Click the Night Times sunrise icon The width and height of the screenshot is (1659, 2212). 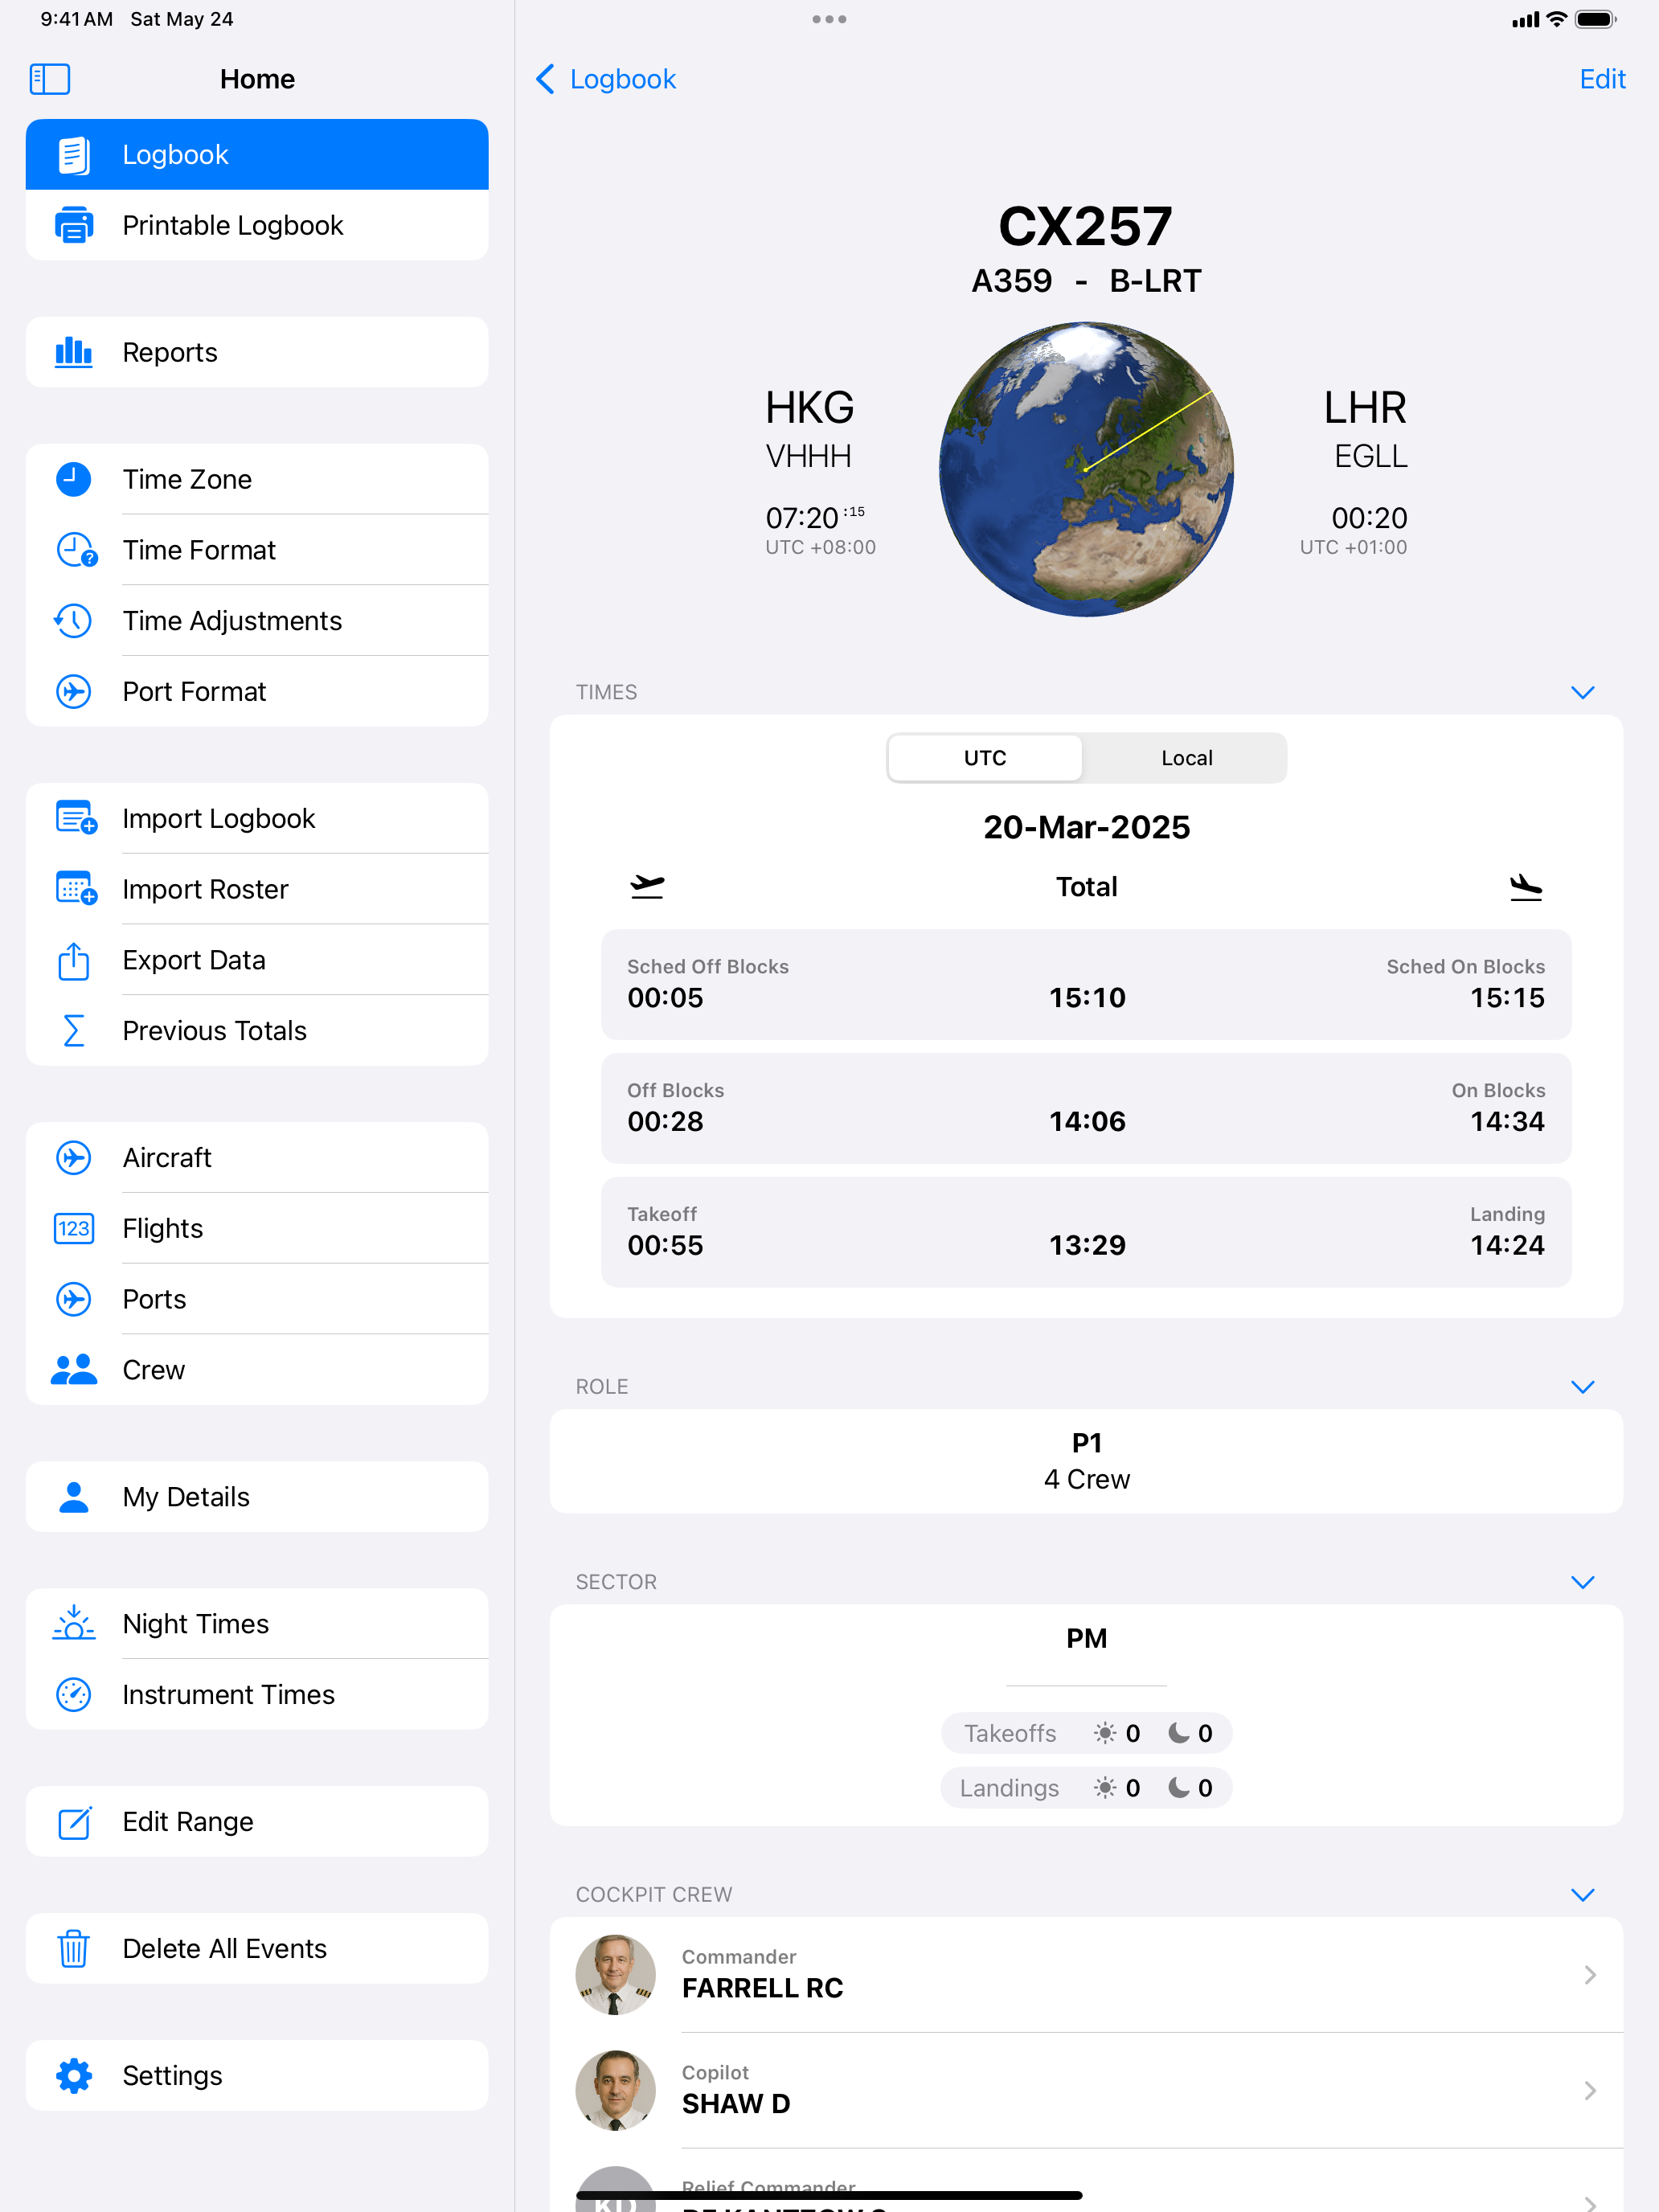coord(74,1623)
